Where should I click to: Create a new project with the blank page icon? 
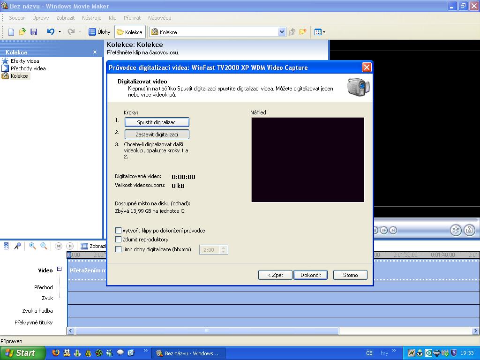11,32
